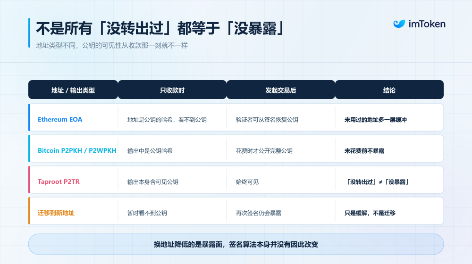Select the Ethereum EOA row label
The width and height of the screenshot is (472, 264).
60,119
